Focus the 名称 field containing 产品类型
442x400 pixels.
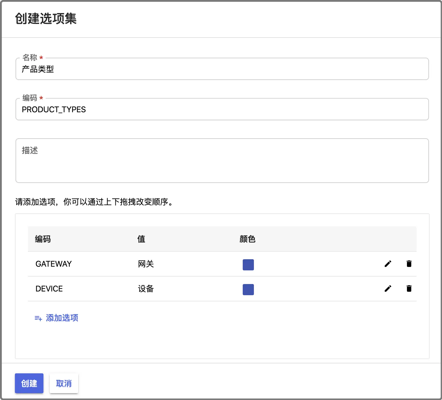click(222, 69)
